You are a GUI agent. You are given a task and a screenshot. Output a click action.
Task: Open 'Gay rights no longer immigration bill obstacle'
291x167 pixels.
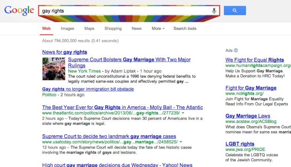tap(88, 89)
